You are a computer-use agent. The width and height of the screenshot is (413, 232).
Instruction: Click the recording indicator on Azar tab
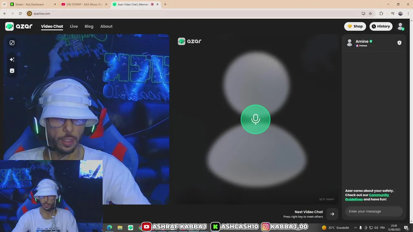152,5
